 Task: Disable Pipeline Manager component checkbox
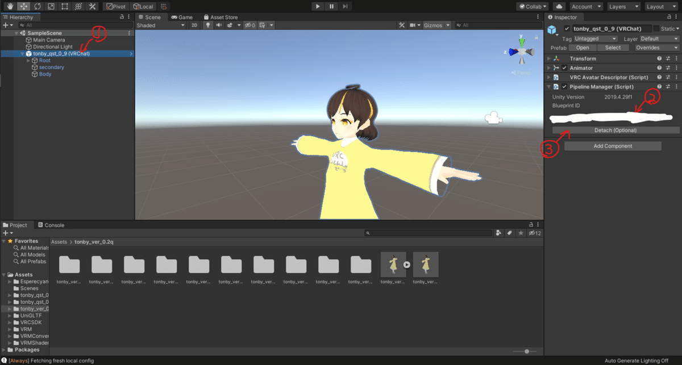pos(564,87)
